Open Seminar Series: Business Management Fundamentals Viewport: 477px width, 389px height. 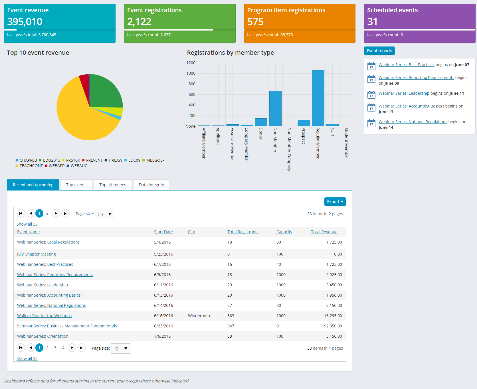tap(67, 326)
